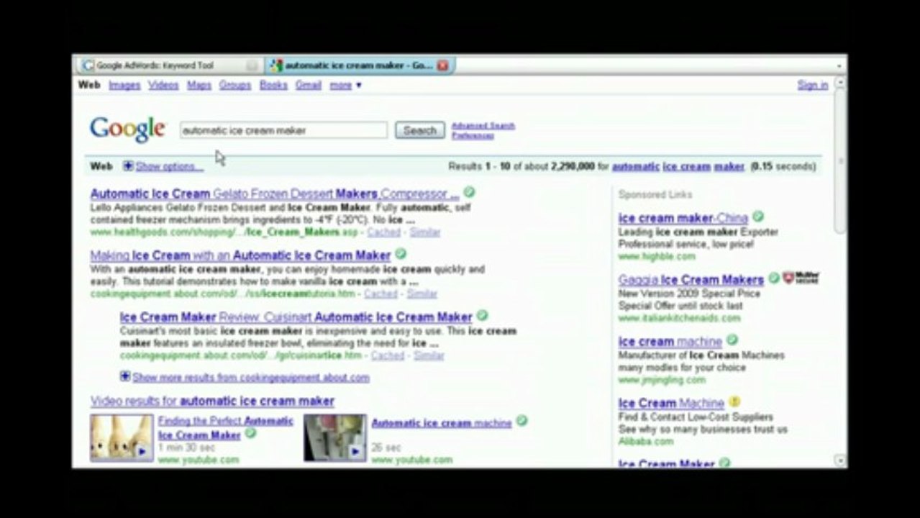Open Gaggia Ice Cream Makers sponsored link
920x518 pixels.
(691, 279)
